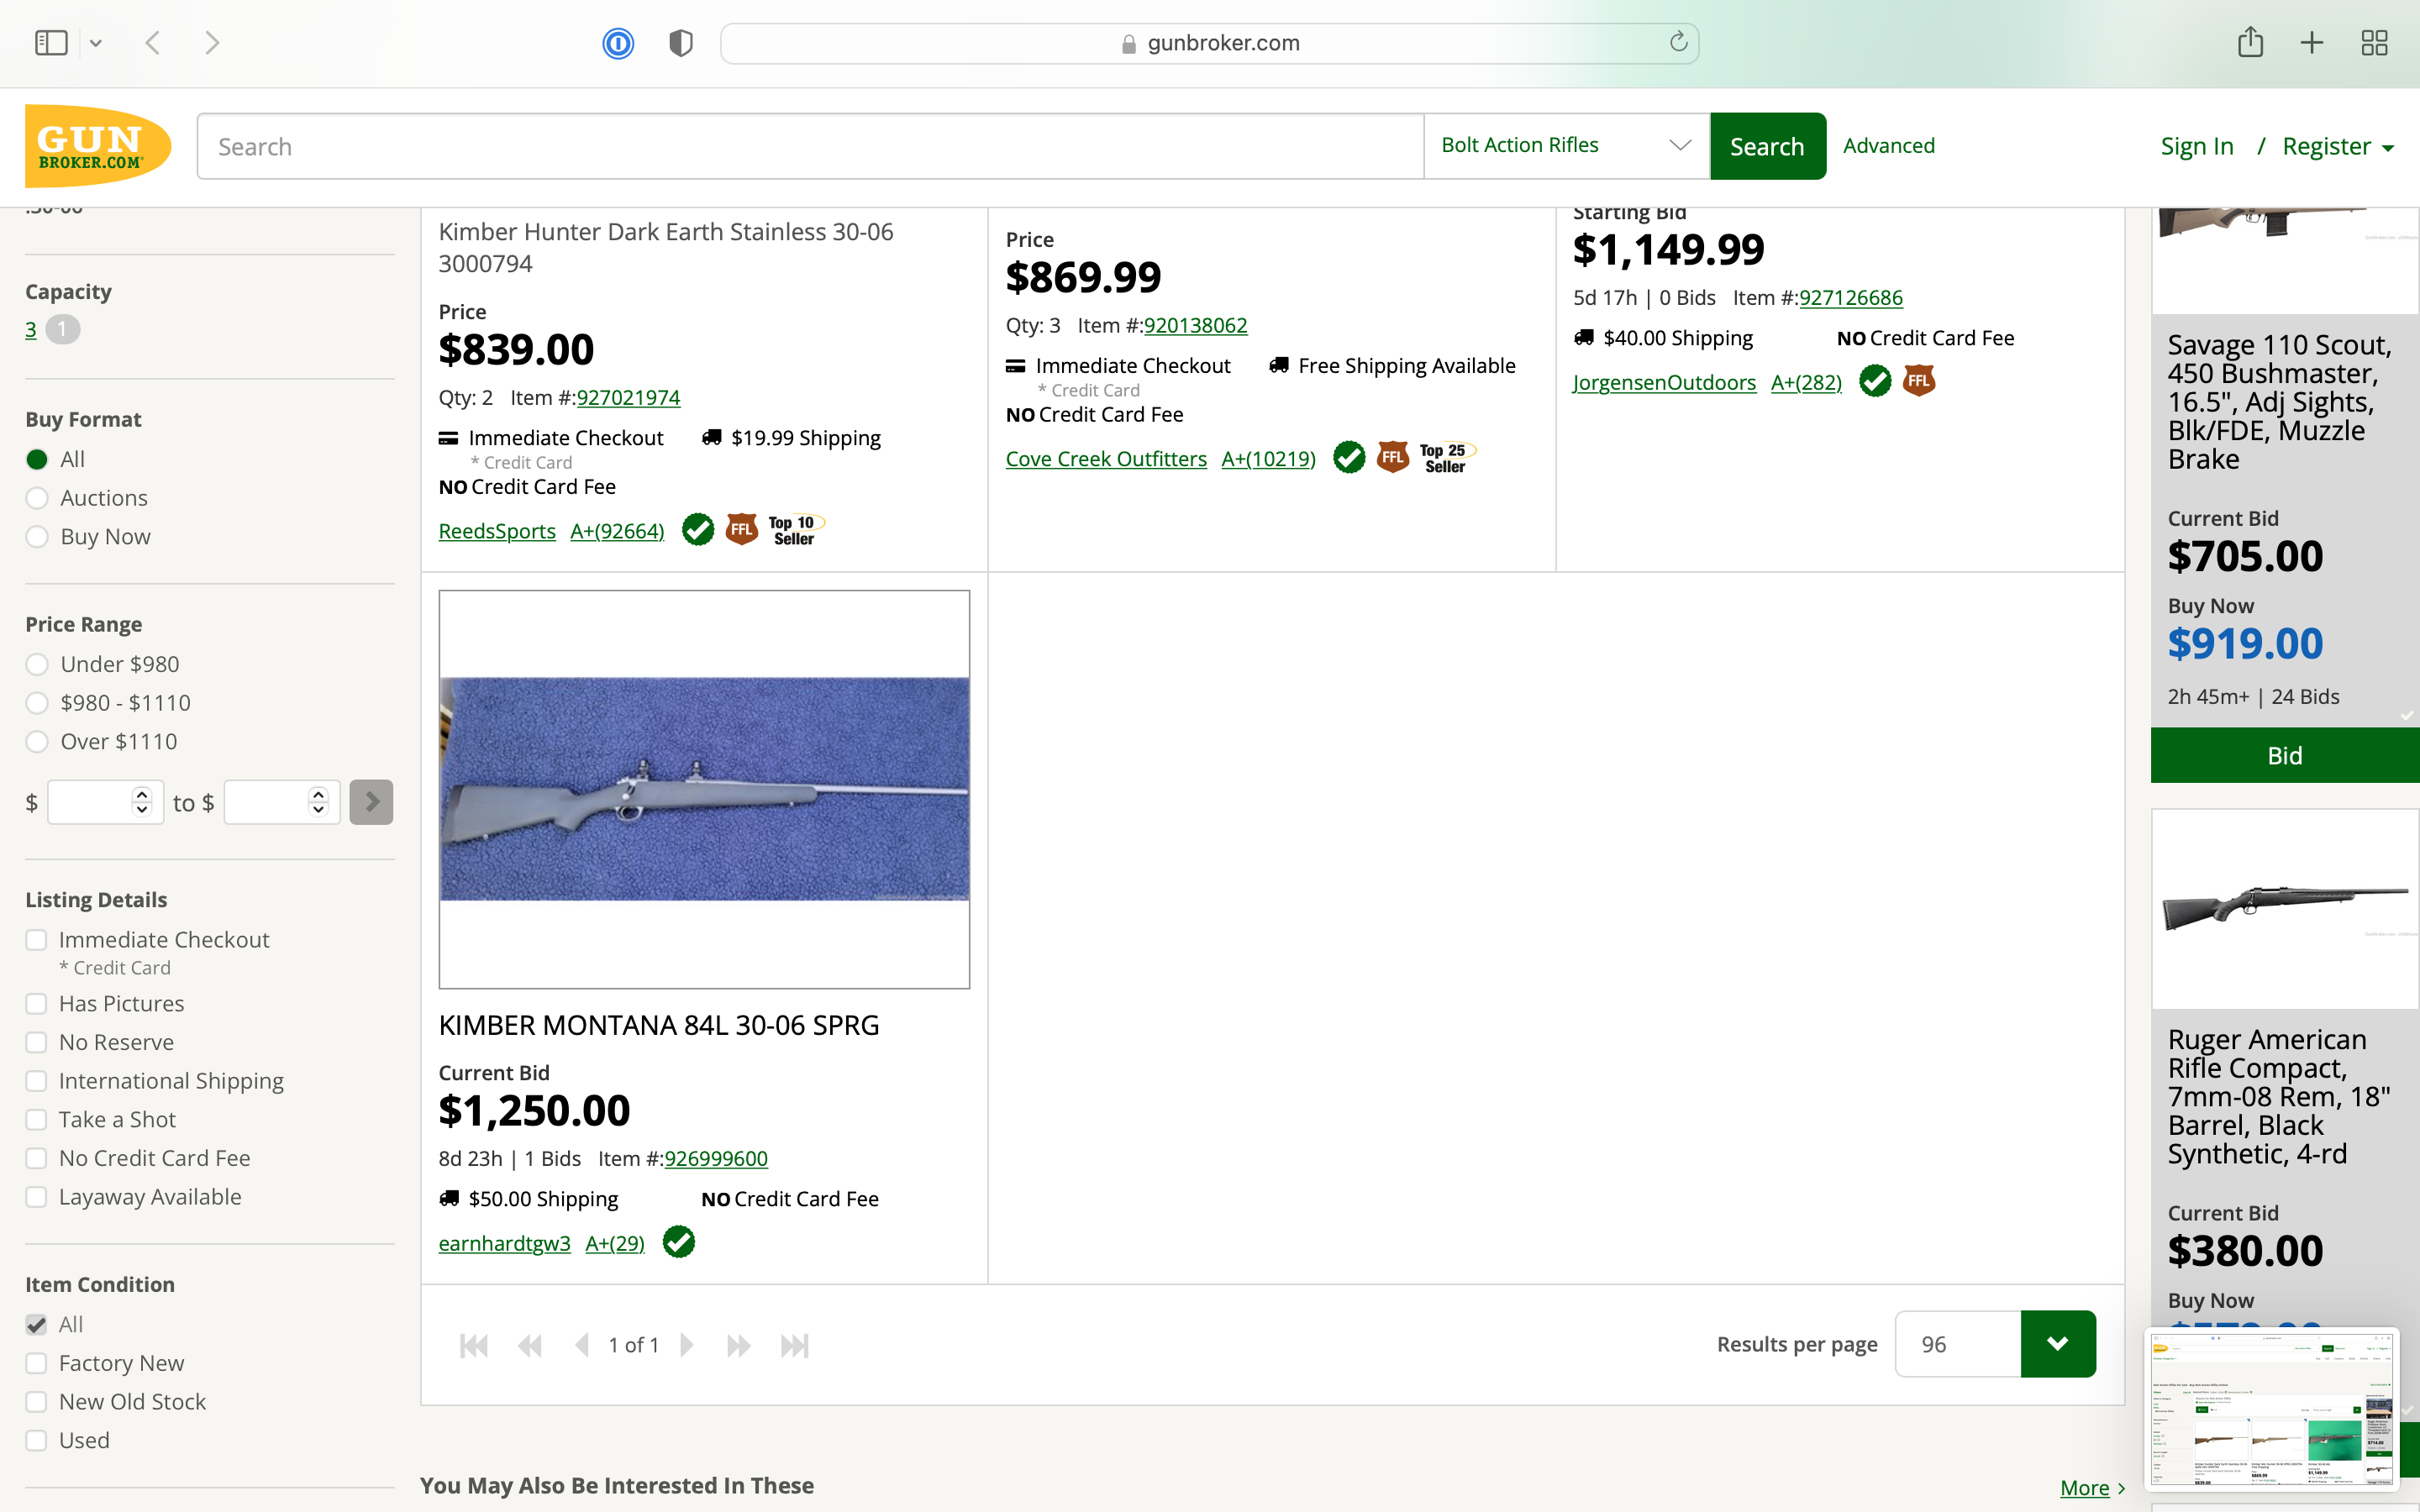Select Over $1110 price range

(x=37, y=742)
